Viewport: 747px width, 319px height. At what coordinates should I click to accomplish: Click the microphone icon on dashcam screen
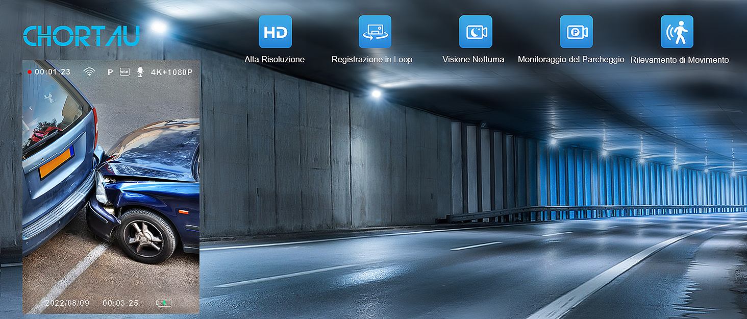[x=140, y=72]
